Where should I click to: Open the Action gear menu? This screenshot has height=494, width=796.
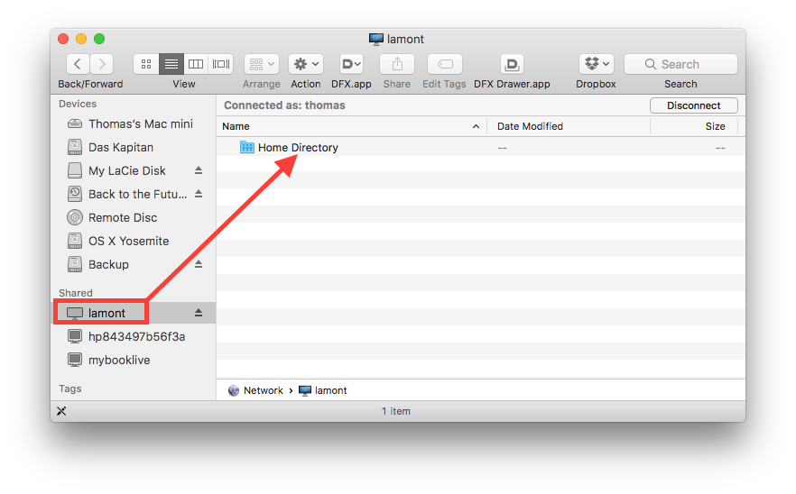coord(306,64)
